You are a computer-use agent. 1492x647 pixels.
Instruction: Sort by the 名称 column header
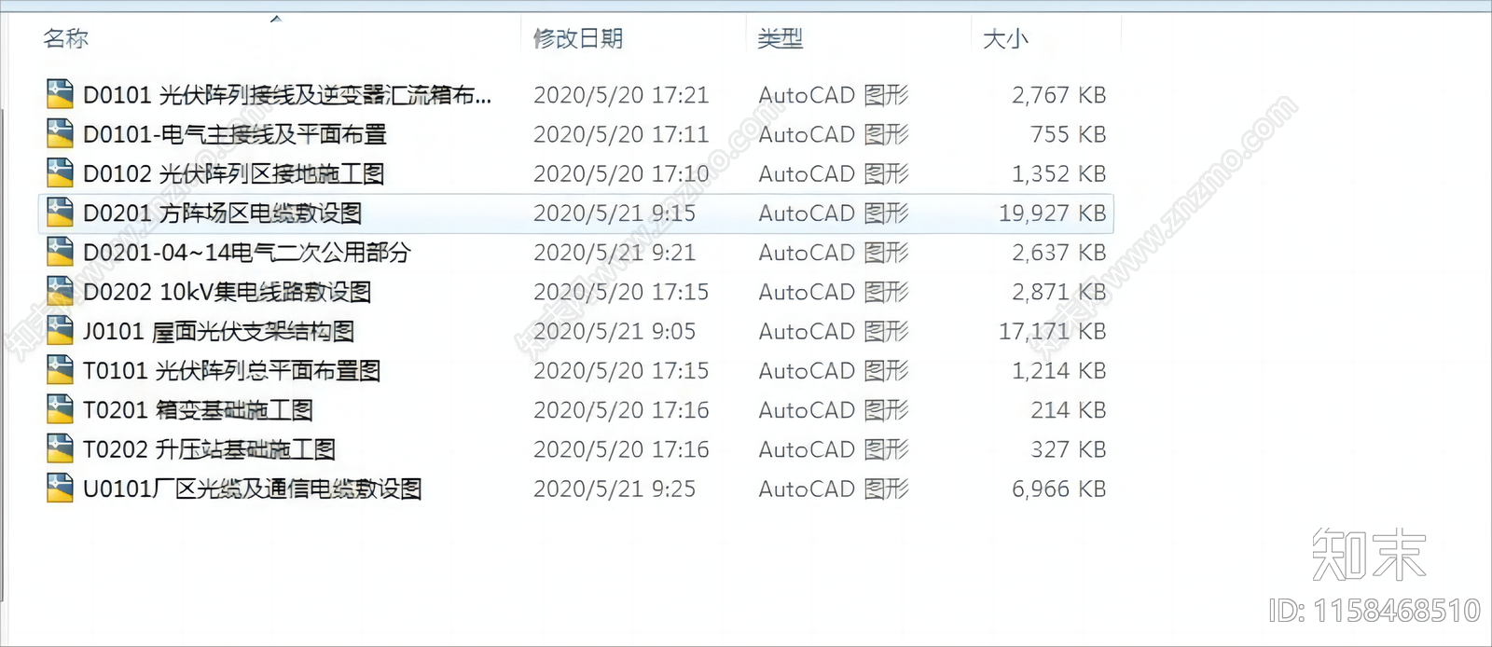pos(66,38)
